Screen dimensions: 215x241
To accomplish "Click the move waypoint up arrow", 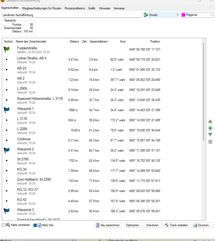I will (210, 122).
